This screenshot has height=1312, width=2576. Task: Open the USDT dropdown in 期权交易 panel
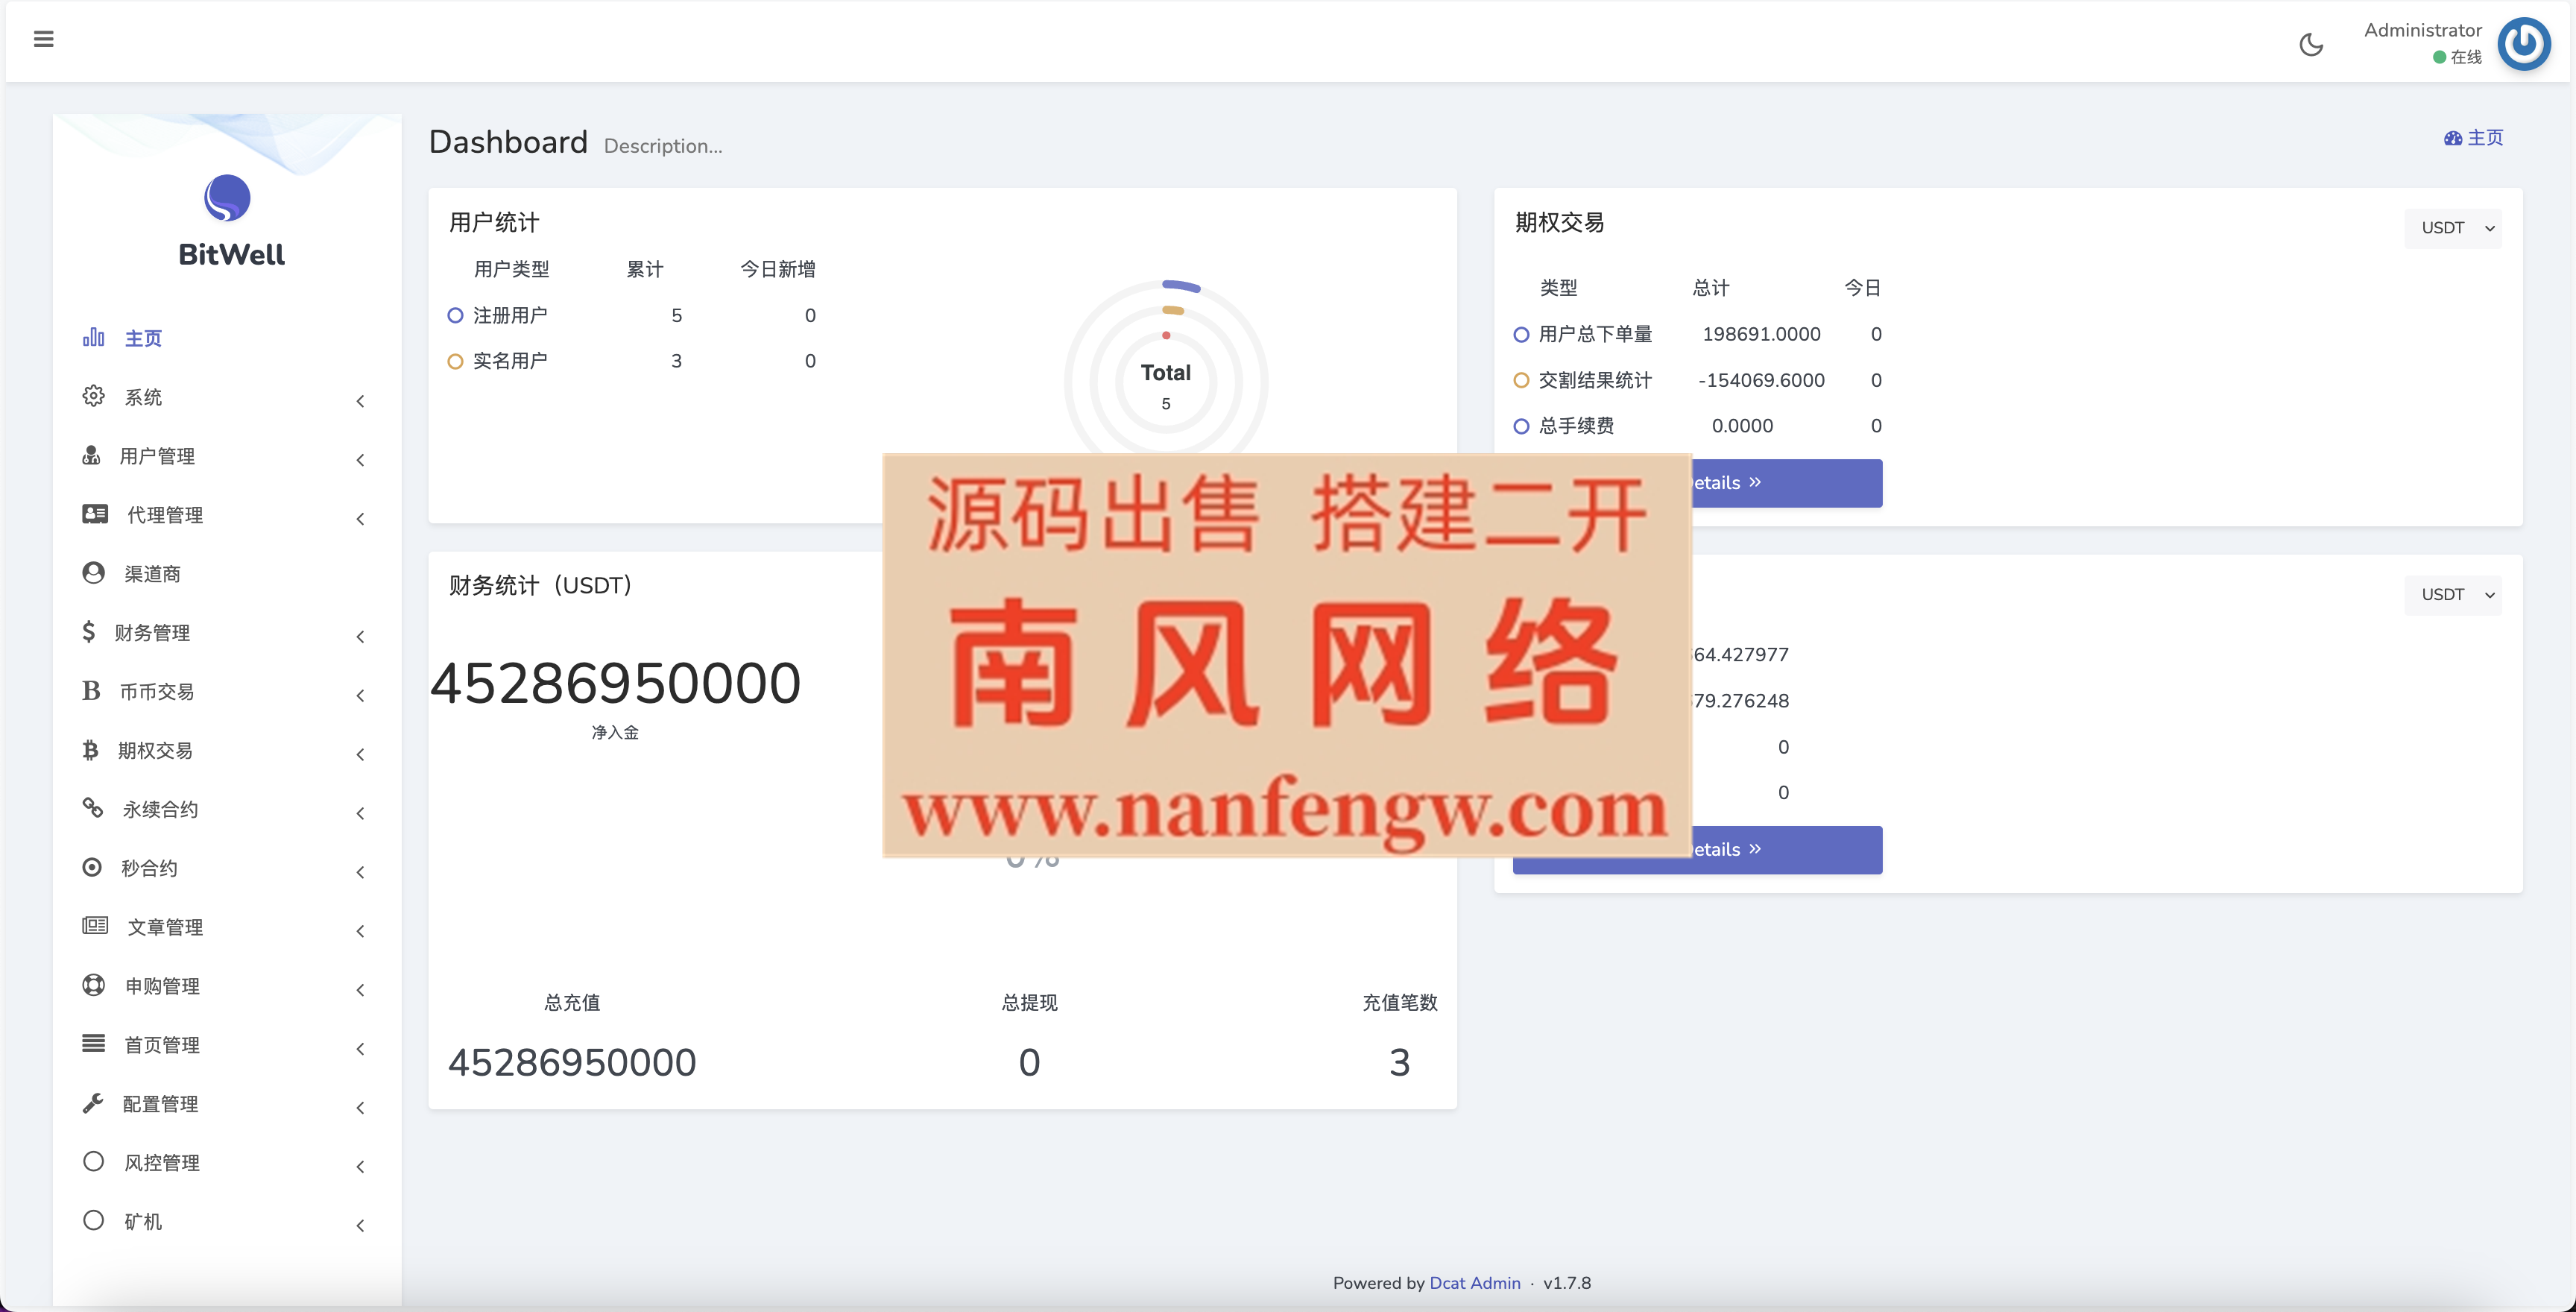2452,227
